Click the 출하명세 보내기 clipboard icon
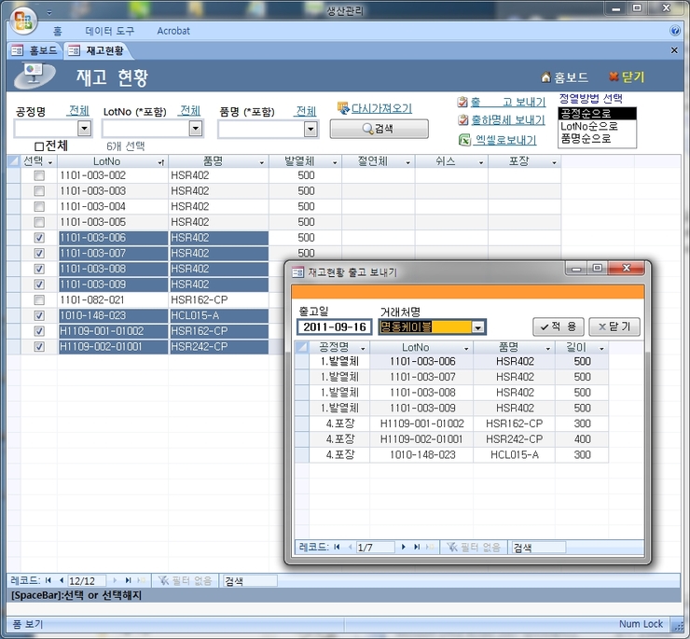Screen dimensions: 690x639 [x=462, y=119]
